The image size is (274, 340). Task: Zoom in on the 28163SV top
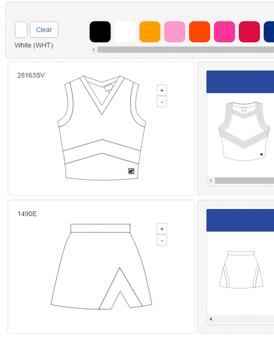point(162,90)
